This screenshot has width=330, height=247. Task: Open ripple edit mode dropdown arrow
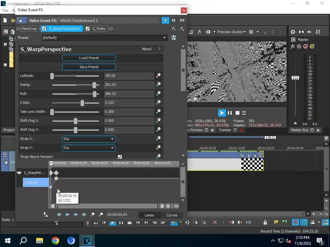(319, 222)
